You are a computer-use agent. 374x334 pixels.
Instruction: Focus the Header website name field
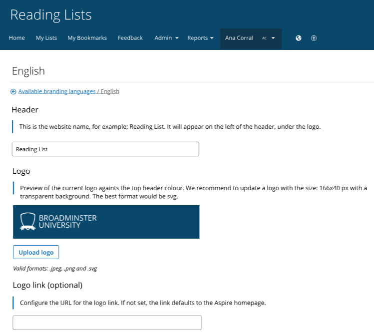pyautogui.click(x=105, y=149)
